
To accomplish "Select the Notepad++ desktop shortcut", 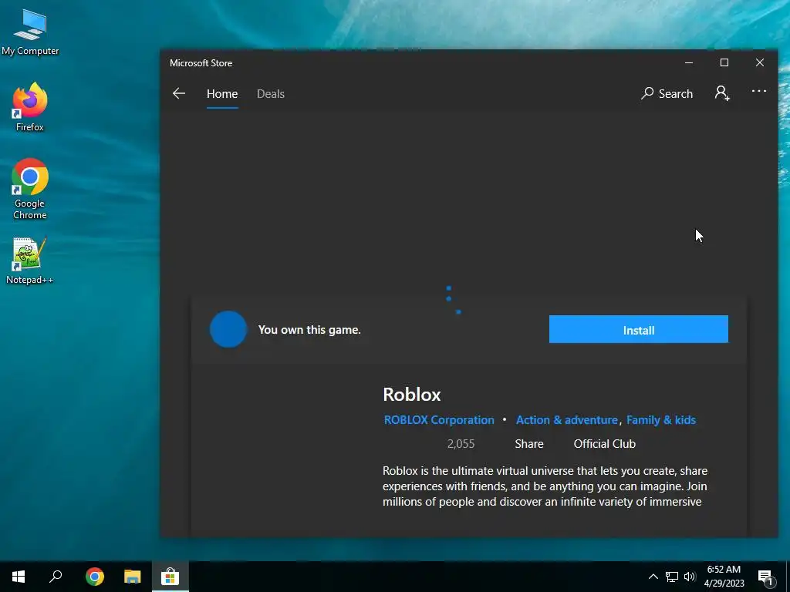I will tap(30, 261).
